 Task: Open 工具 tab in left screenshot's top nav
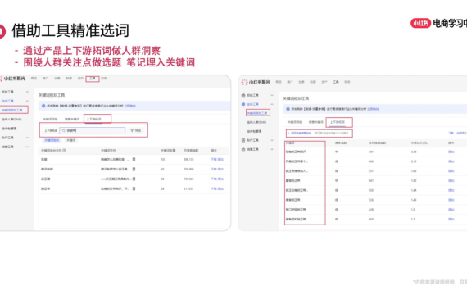pos(93,79)
